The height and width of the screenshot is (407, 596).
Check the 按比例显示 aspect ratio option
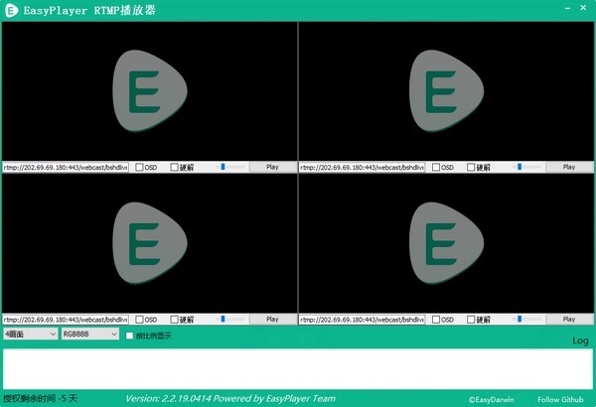(129, 336)
